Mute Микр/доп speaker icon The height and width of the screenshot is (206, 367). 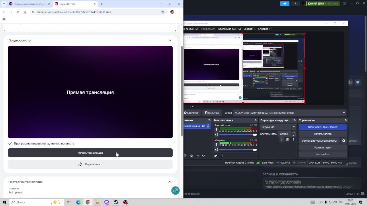[x=216, y=150]
